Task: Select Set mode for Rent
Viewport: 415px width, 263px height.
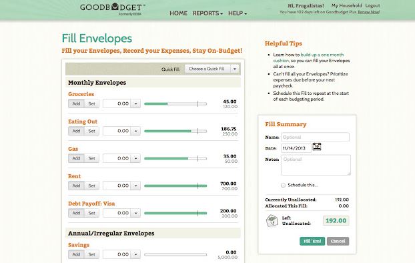Action: [x=91, y=186]
